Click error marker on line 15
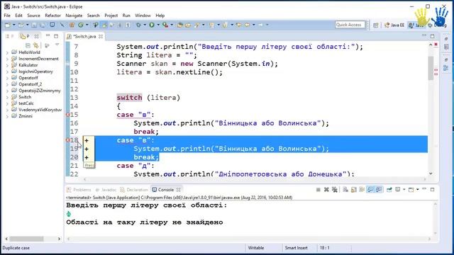454x255 pixels. [x=68, y=115]
